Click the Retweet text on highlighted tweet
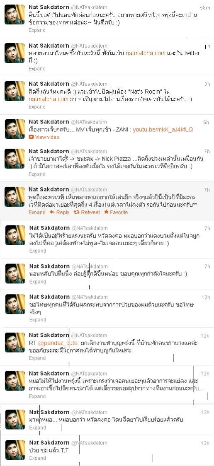This screenshot has width=214, height=466. tap(90, 212)
